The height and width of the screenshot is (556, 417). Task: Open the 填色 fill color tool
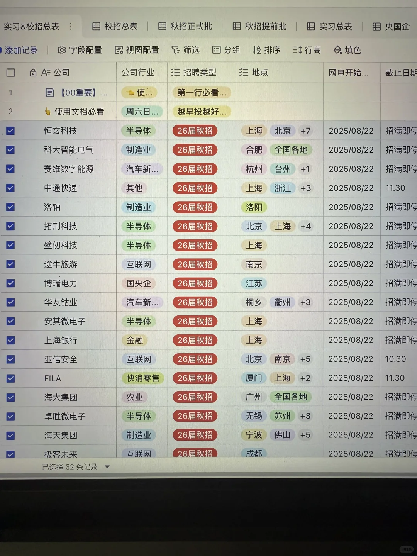tap(347, 50)
